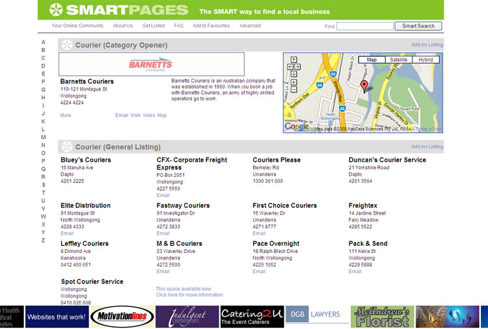Zoom in on the map
This screenshot has height=329, width=488.
[293, 82]
